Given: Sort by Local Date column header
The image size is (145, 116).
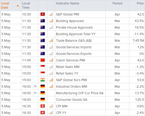Looking at the screenshot, I should tap(5, 5).
